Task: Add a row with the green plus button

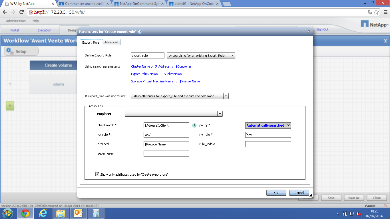Action: point(10,106)
